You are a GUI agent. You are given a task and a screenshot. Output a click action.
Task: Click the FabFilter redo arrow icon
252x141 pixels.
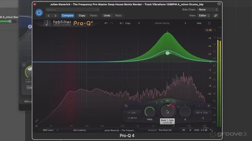111,23
